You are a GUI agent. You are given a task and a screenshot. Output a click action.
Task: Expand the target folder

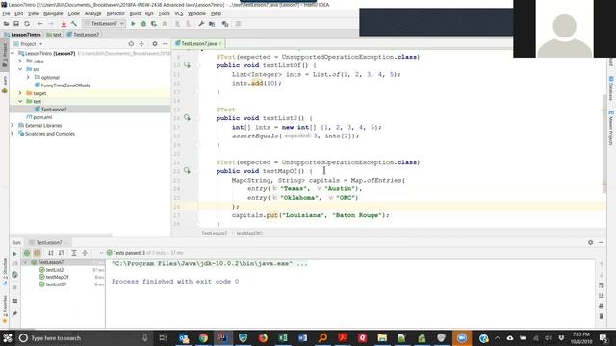pyautogui.click(x=20, y=93)
